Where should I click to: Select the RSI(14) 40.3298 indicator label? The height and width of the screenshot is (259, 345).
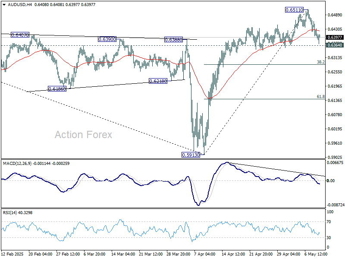18,213
